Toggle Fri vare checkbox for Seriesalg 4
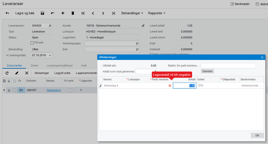The image size is (268, 144). (x=71, y=90)
